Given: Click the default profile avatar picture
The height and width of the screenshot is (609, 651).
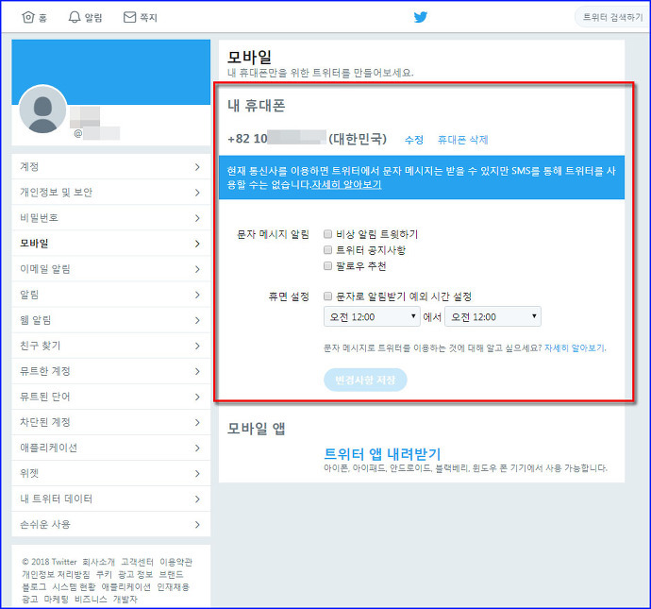Looking at the screenshot, I should coord(42,110).
